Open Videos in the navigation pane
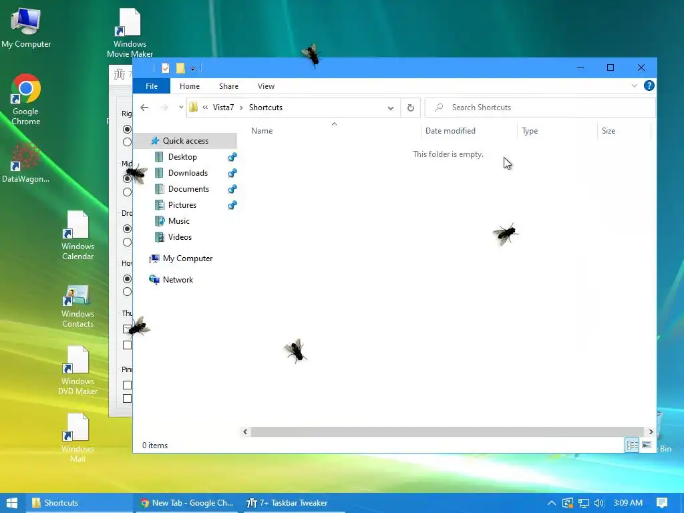The height and width of the screenshot is (513, 684). tap(180, 237)
